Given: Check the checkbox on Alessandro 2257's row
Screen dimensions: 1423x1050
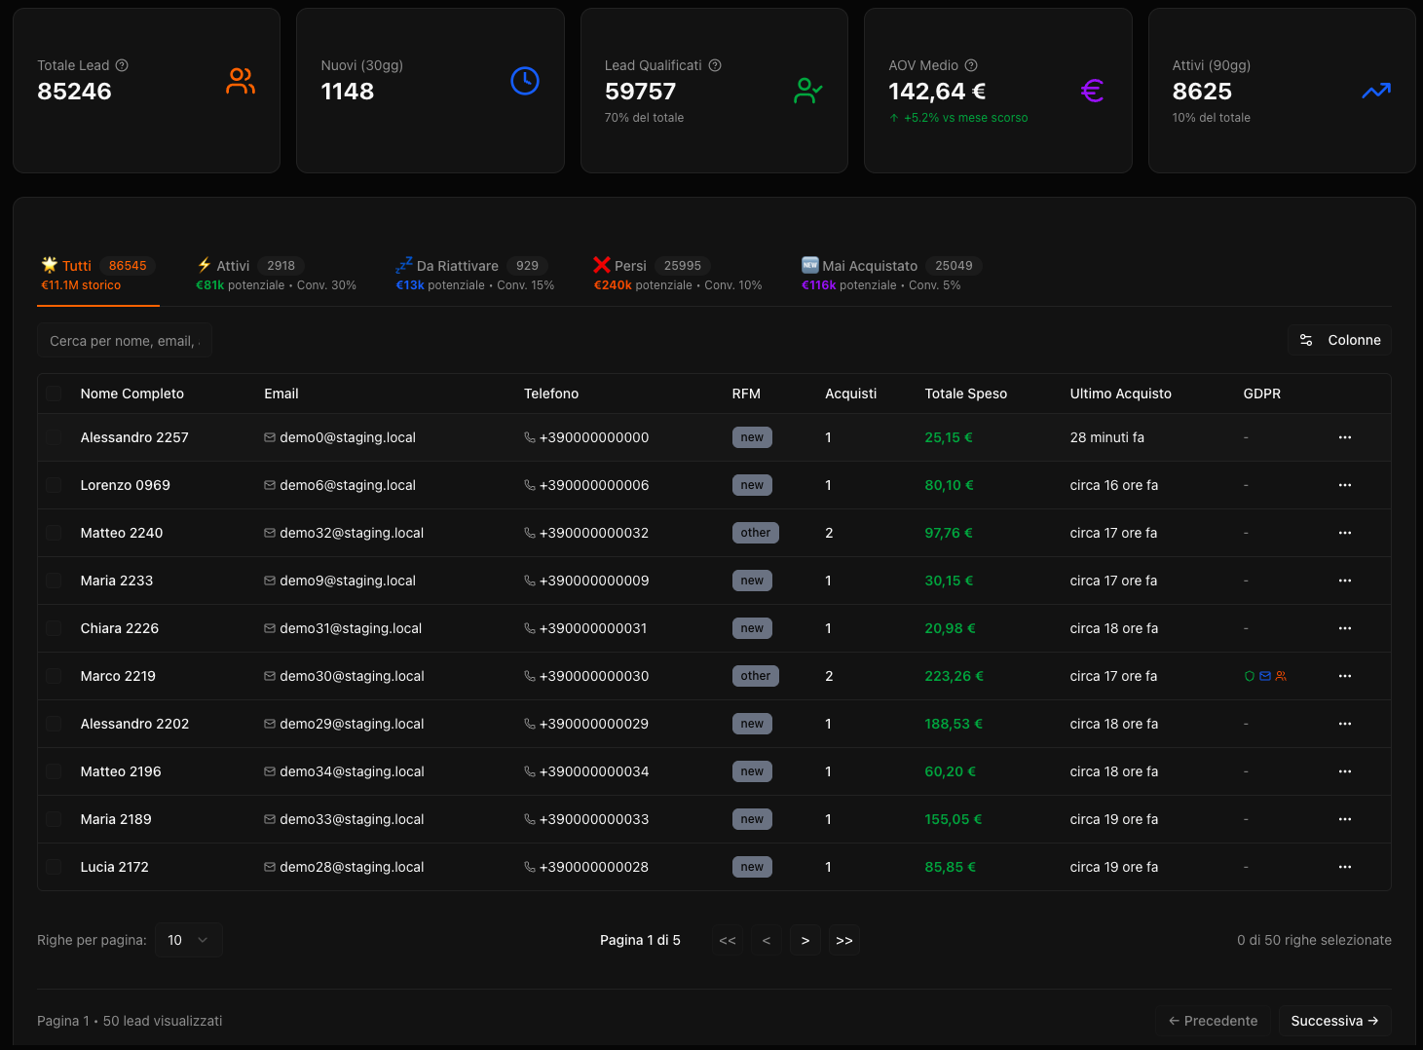Looking at the screenshot, I should point(54,437).
